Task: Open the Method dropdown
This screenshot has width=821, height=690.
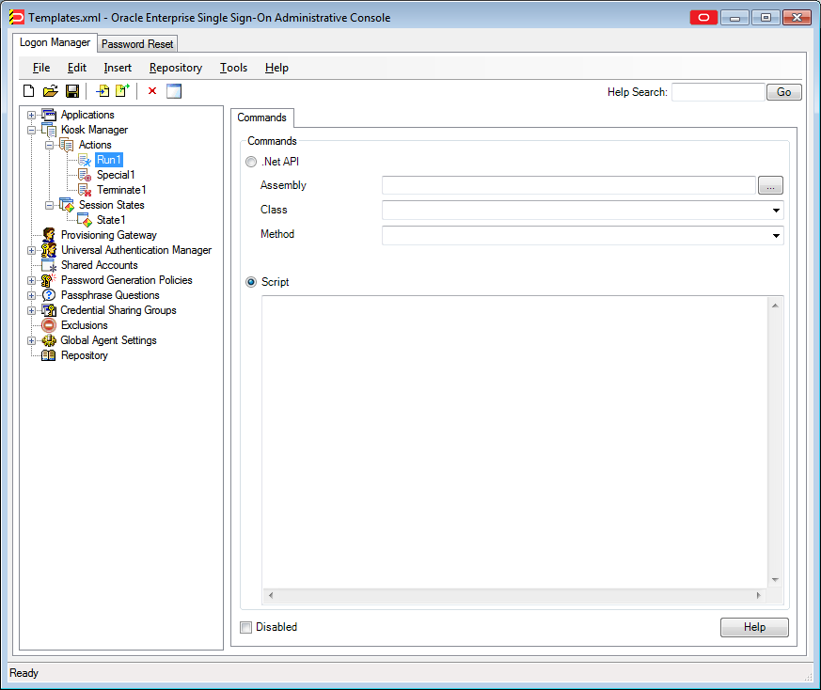Action: [776, 236]
